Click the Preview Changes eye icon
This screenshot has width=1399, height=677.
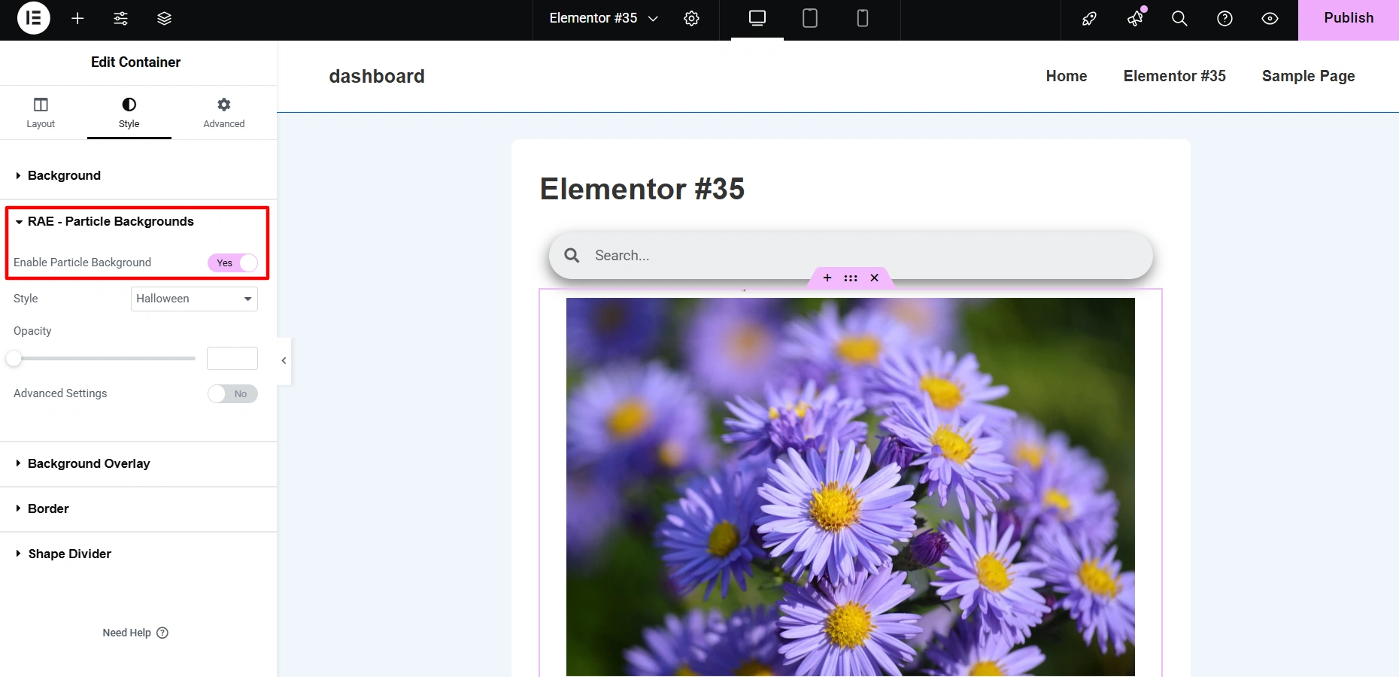coord(1270,18)
